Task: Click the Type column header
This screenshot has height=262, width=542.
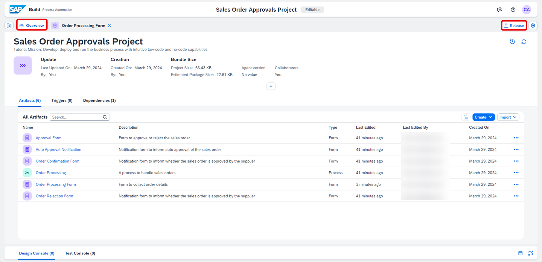Action: point(333,128)
